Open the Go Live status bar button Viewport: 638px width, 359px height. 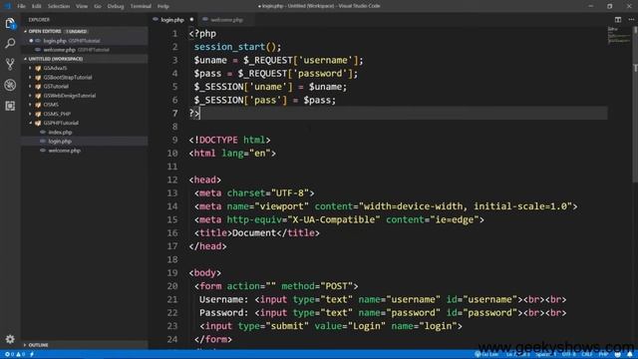tap(486, 355)
